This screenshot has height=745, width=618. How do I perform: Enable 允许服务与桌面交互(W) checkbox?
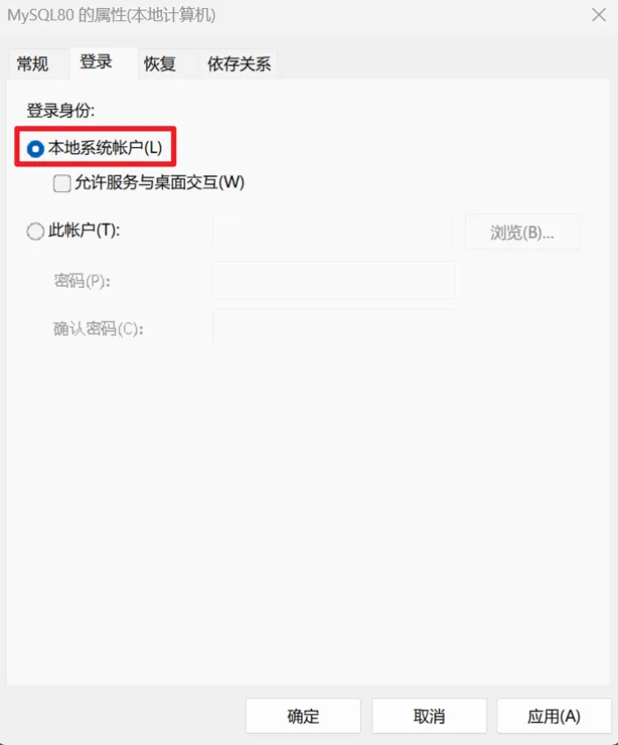pyautogui.click(x=63, y=183)
